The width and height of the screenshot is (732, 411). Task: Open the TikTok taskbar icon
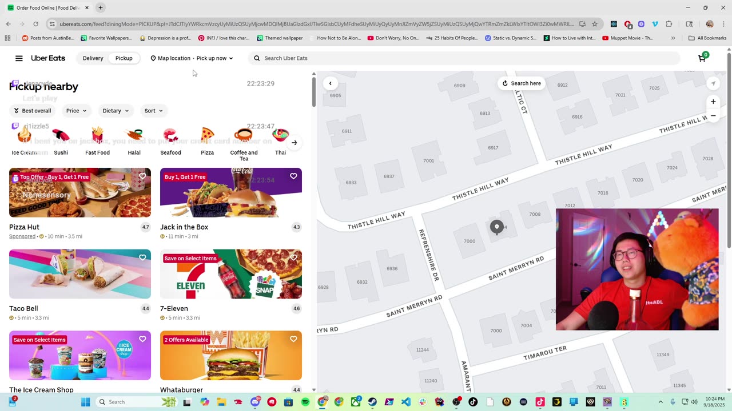tap(472, 402)
